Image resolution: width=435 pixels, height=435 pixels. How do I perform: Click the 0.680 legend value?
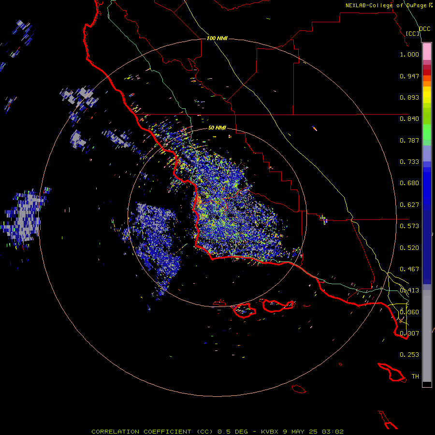tap(409, 183)
